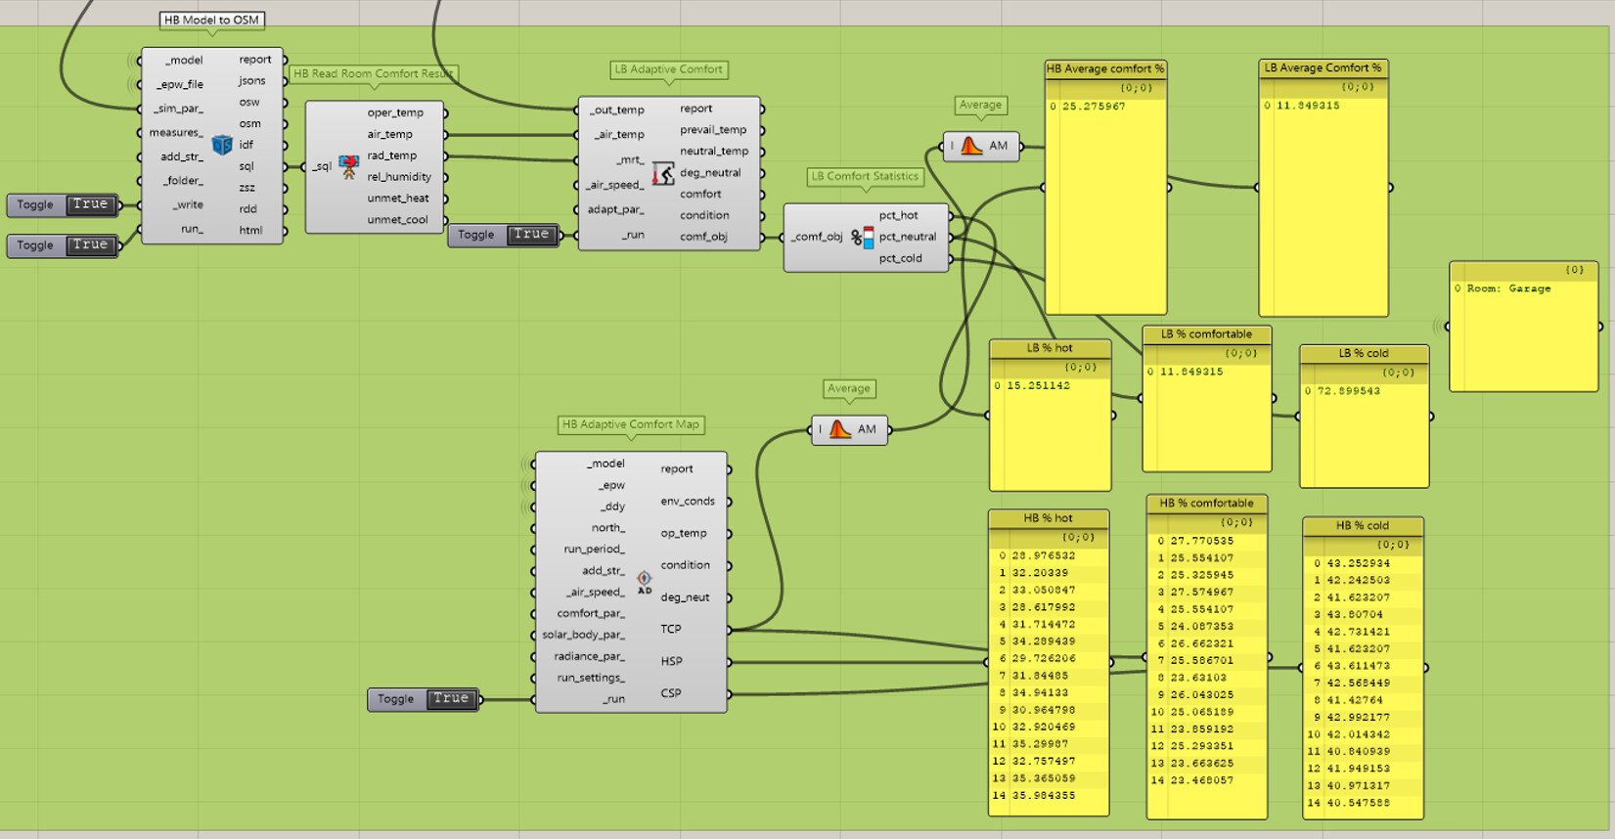The width and height of the screenshot is (1615, 839).
Task: Click the Average icon above HB Adaptive Comfort Map
Action: (x=840, y=429)
